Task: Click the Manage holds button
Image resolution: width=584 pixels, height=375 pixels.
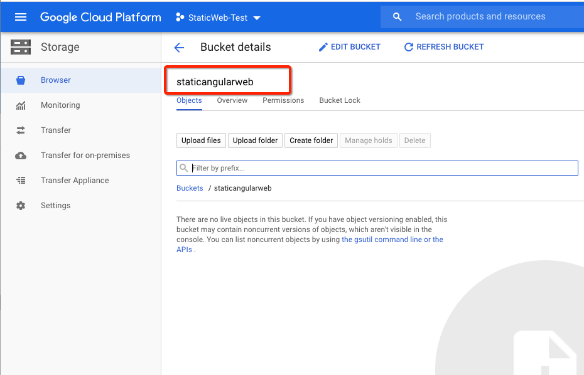Action: (369, 140)
